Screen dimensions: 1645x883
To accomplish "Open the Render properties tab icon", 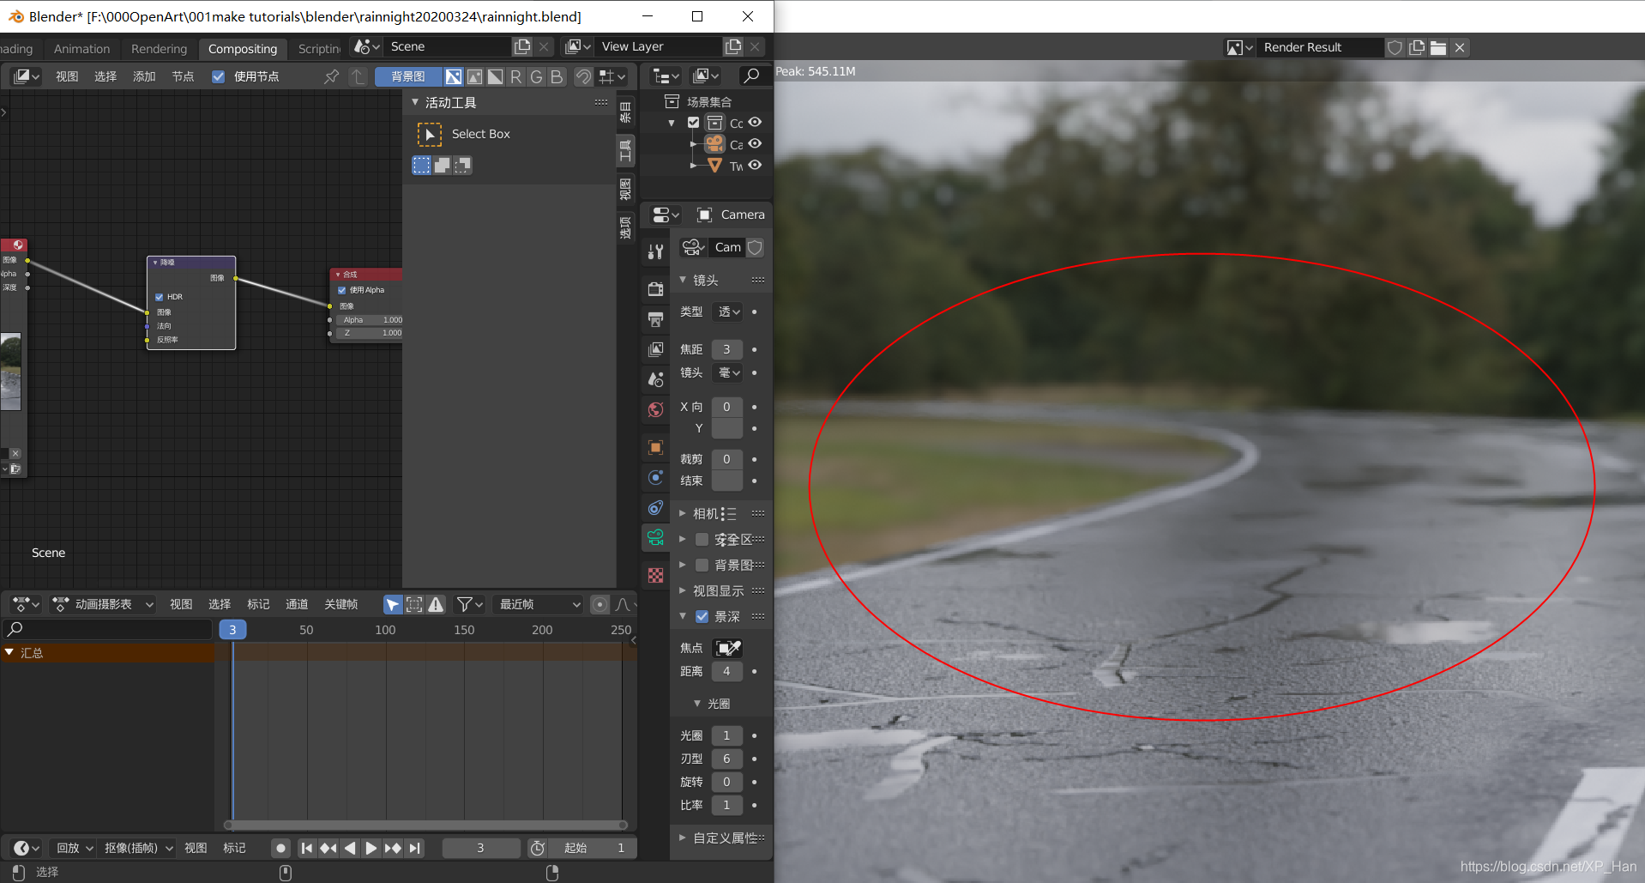I will tap(655, 289).
